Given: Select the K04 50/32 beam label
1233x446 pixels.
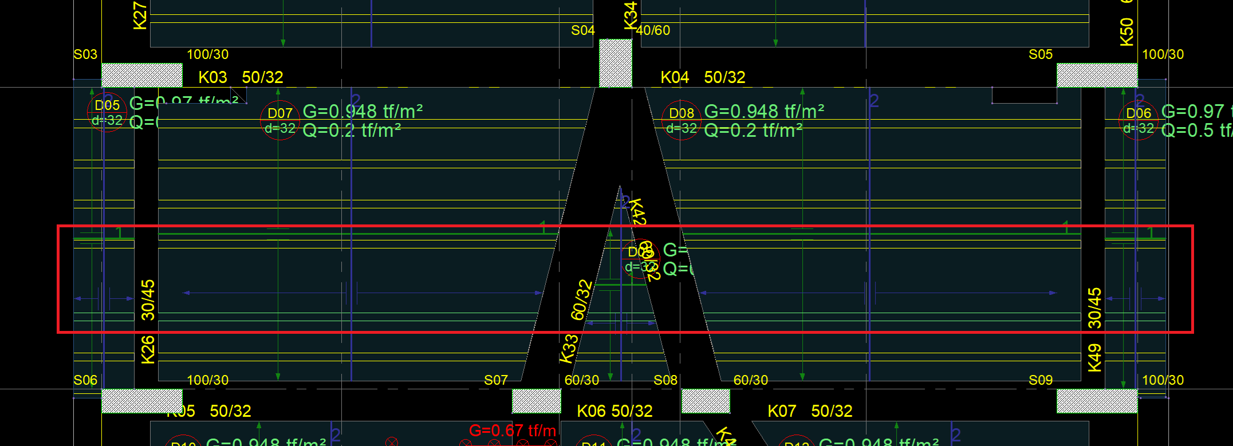Looking at the screenshot, I should click(x=703, y=77).
